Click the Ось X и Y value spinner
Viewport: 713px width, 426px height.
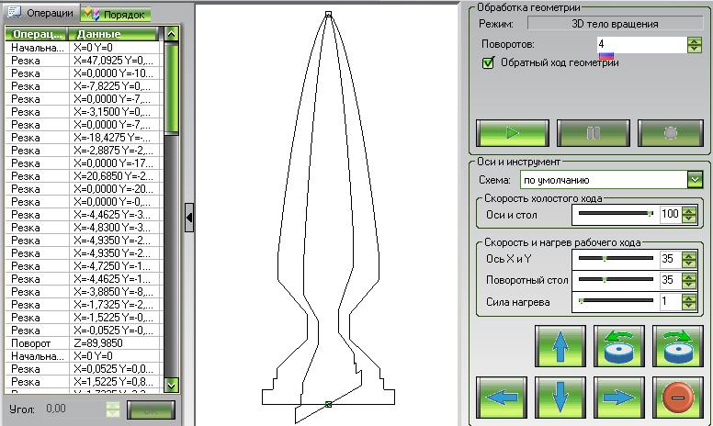[x=689, y=259]
